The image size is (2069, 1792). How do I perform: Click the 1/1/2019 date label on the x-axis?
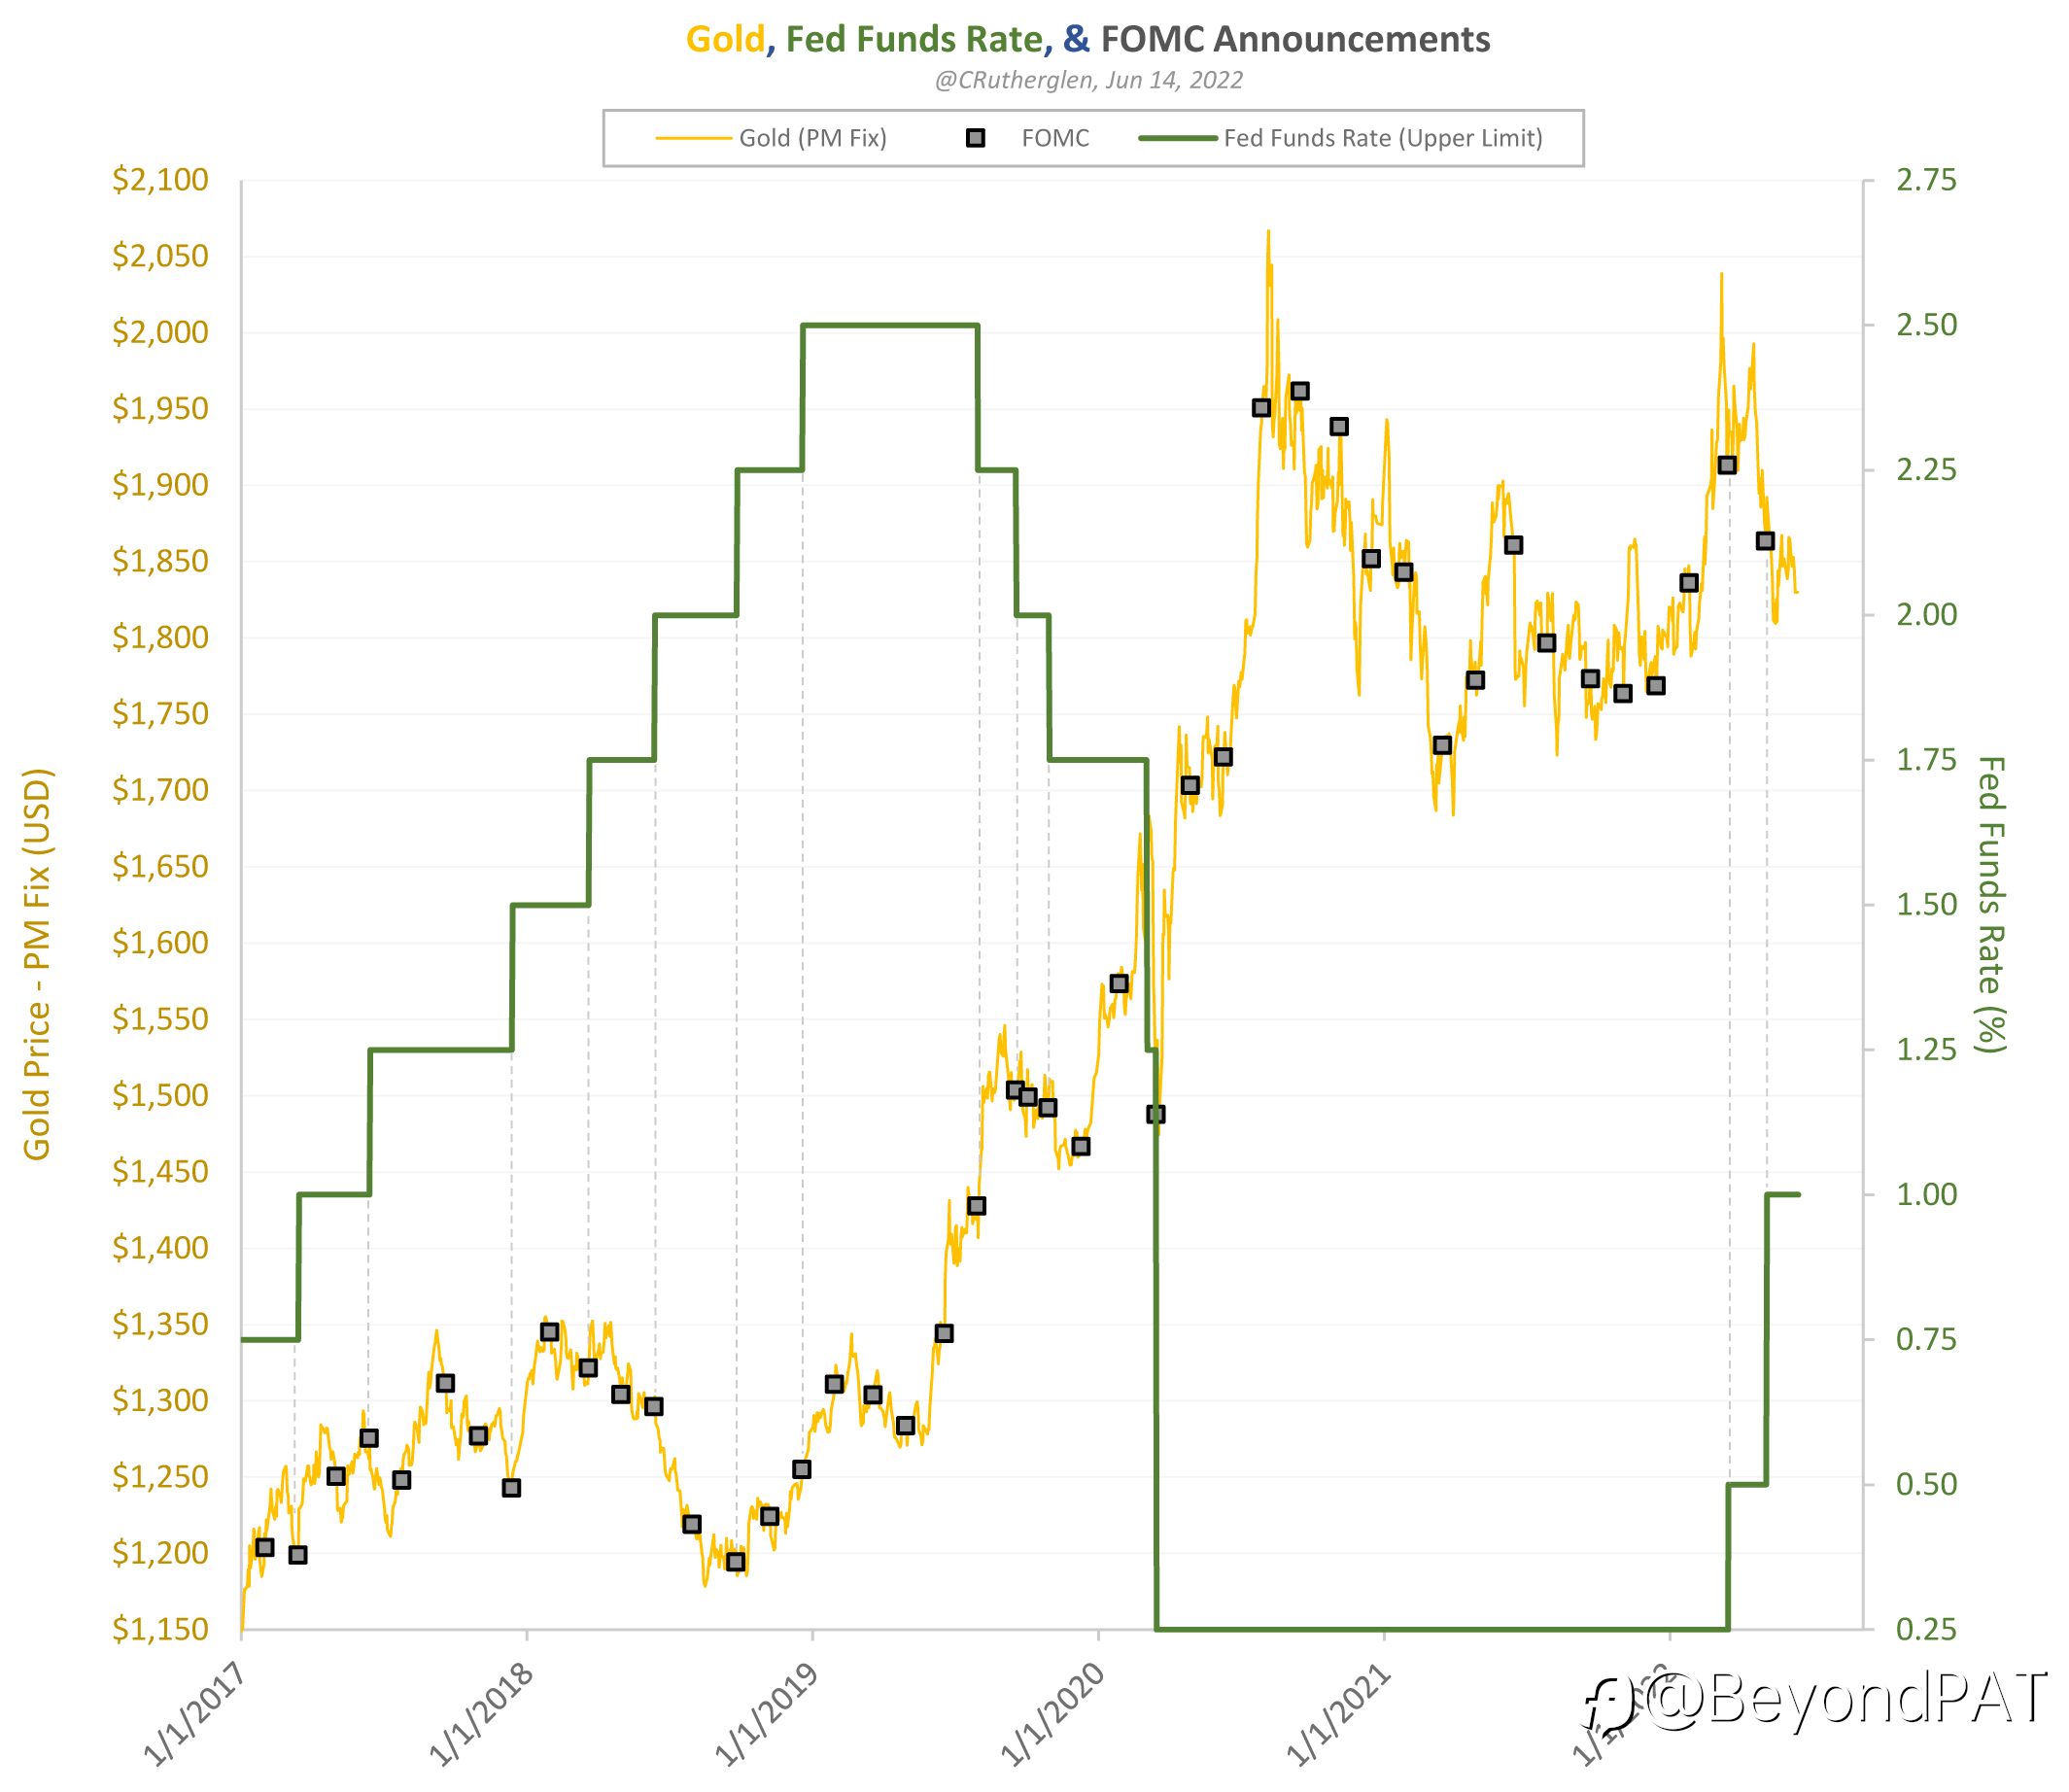(x=765, y=1715)
